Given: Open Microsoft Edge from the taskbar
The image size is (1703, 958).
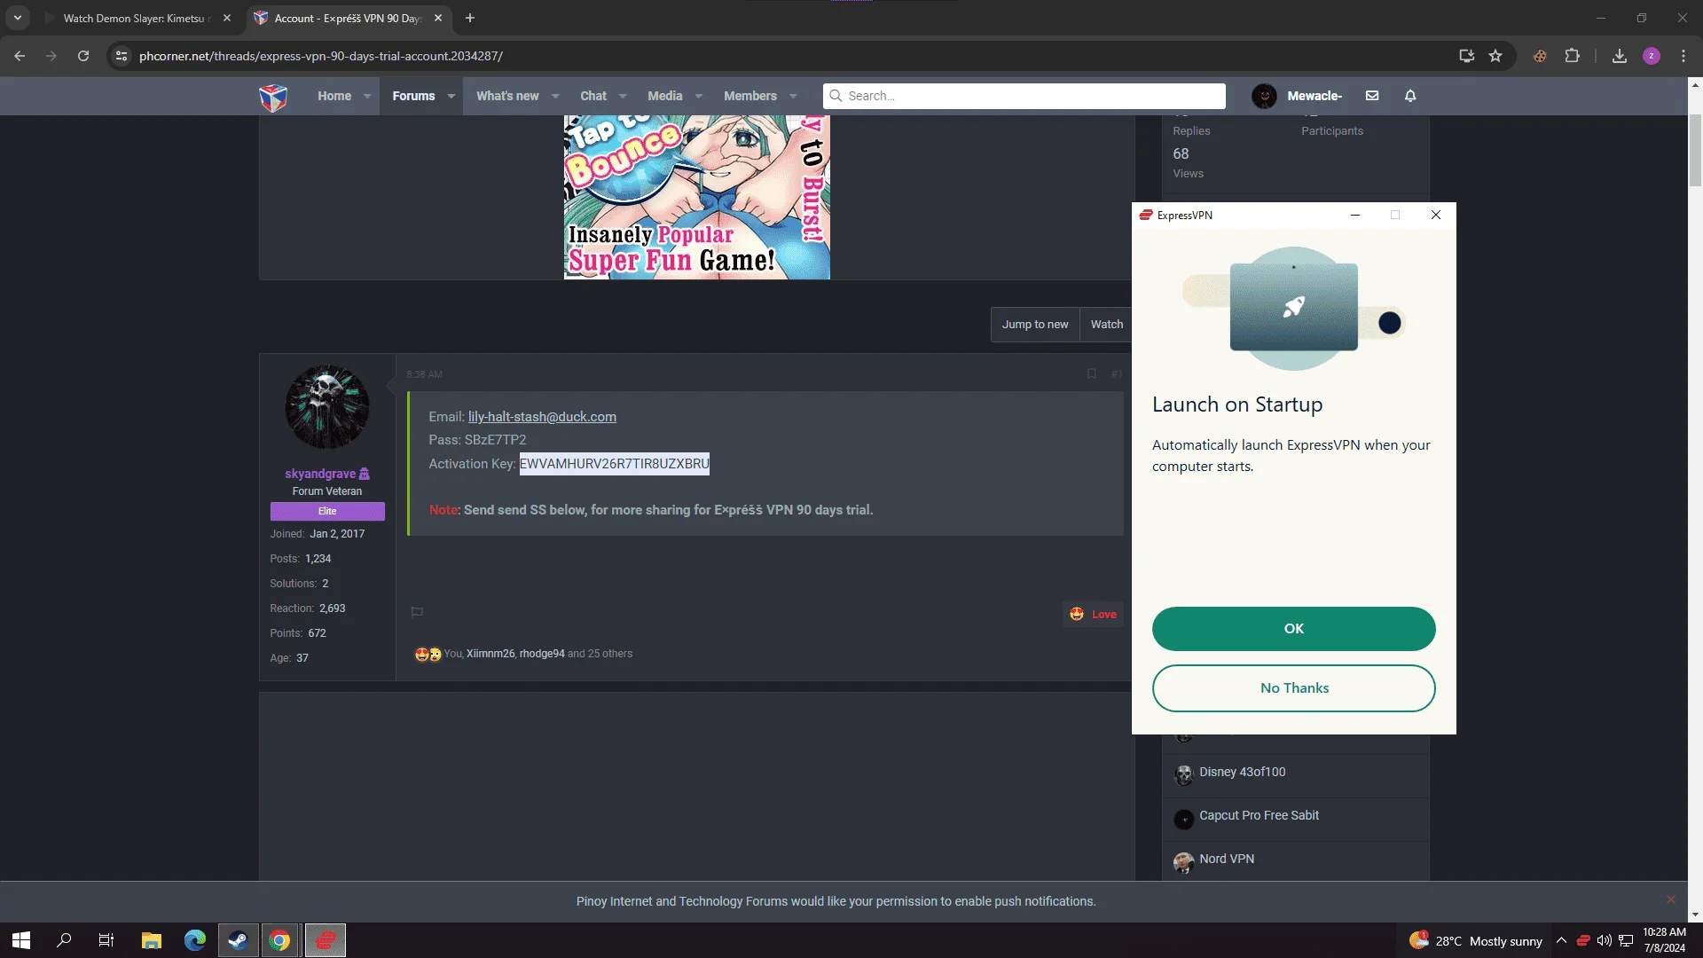Looking at the screenshot, I should click(x=194, y=940).
